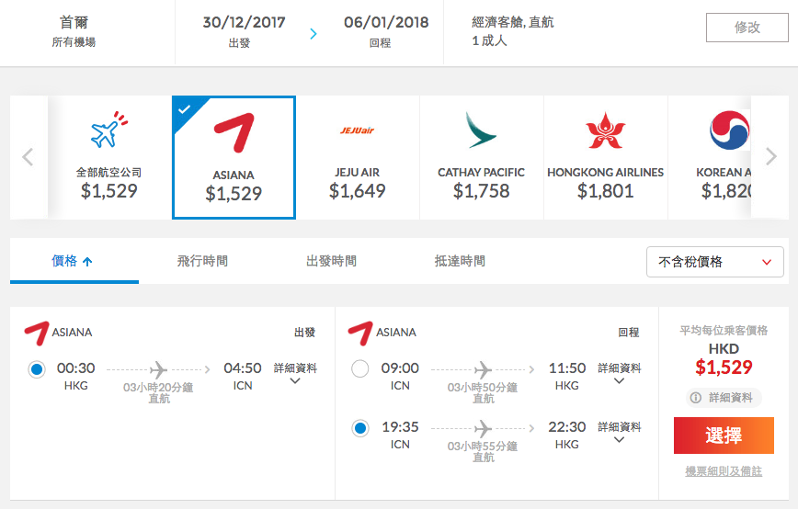Filter by Hongkong Airlines logo
The image size is (798, 509).
tap(605, 130)
